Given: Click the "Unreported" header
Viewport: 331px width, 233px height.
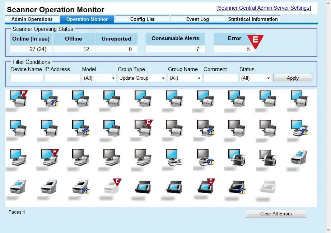Looking at the screenshot, I should pos(116,39).
